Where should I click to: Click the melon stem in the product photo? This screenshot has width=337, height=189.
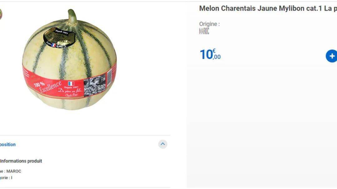pos(72,17)
